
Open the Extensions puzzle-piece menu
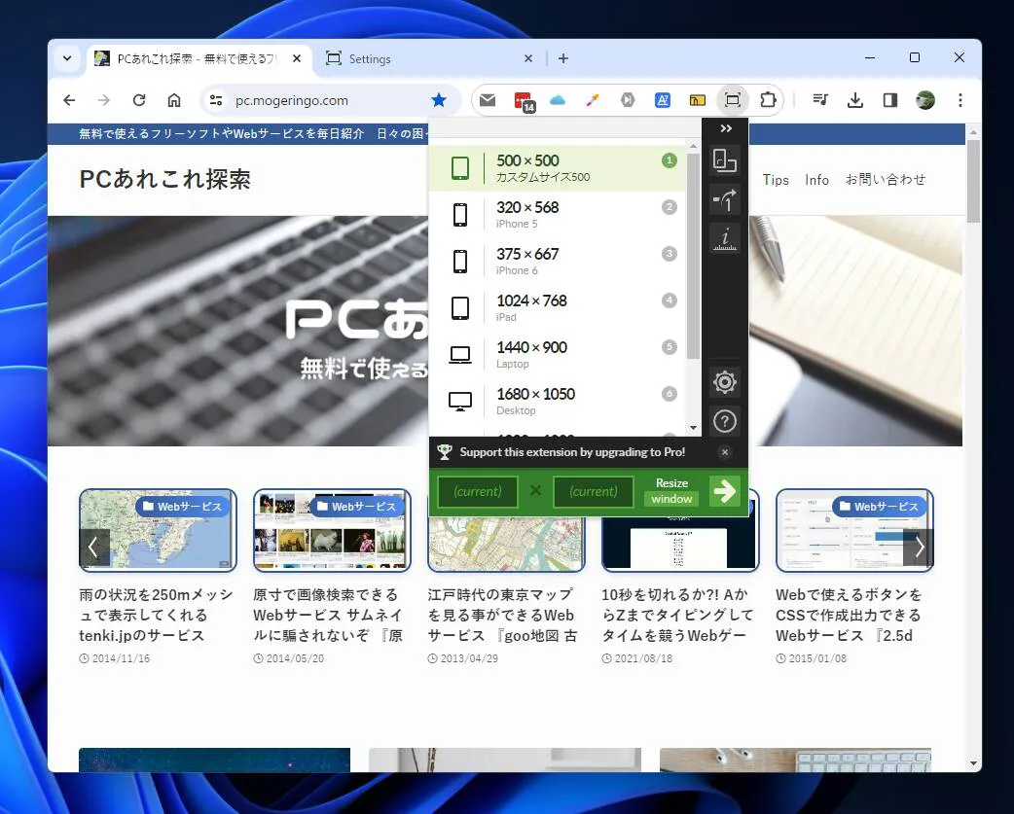click(x=768, y=100)
